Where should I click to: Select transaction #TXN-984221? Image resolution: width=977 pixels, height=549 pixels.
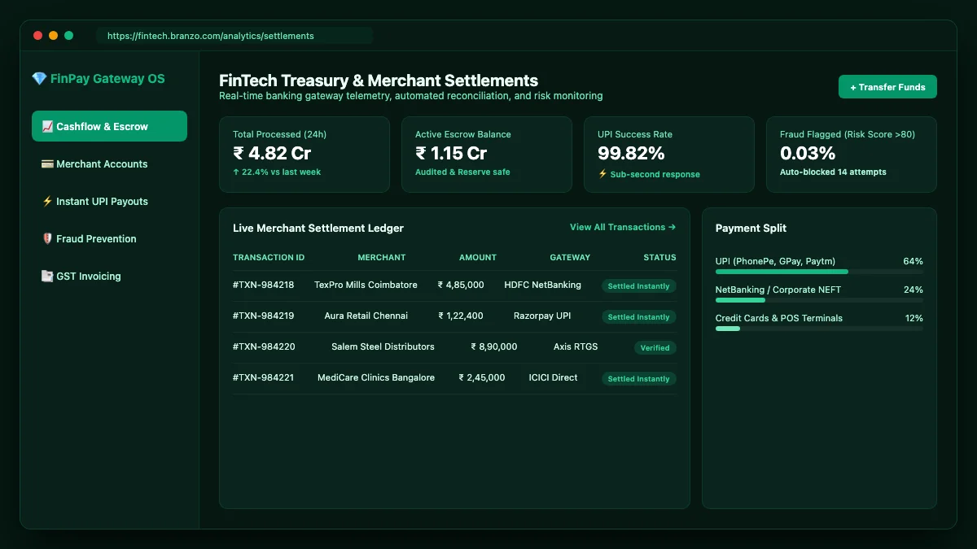click(x=263, y=378)
